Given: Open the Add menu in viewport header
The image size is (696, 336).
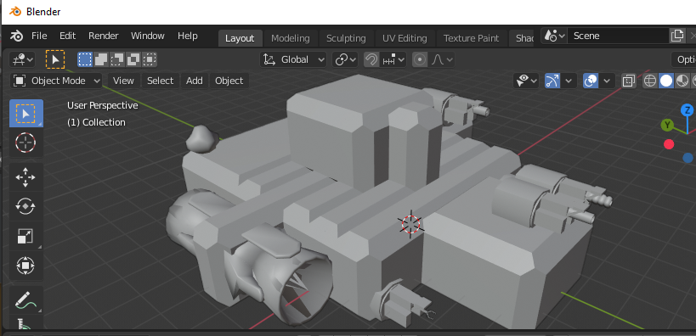Looking at the screenshot, I should pos(195,81).
